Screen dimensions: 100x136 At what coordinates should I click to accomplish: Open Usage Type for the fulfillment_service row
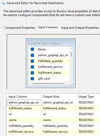[88, 132]
